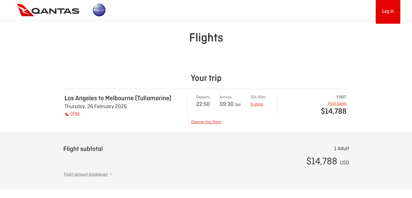Open the 0 stops details link

(x=257, y=104)
